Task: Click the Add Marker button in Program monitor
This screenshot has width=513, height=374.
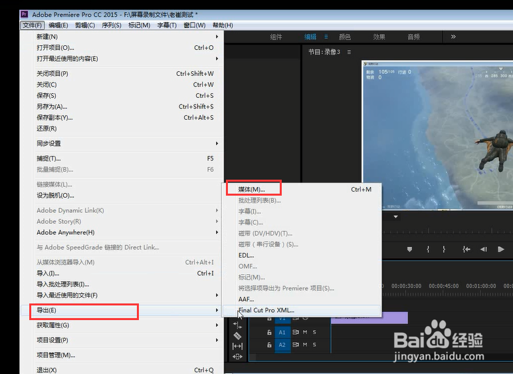Action: [x=409, y=250]
